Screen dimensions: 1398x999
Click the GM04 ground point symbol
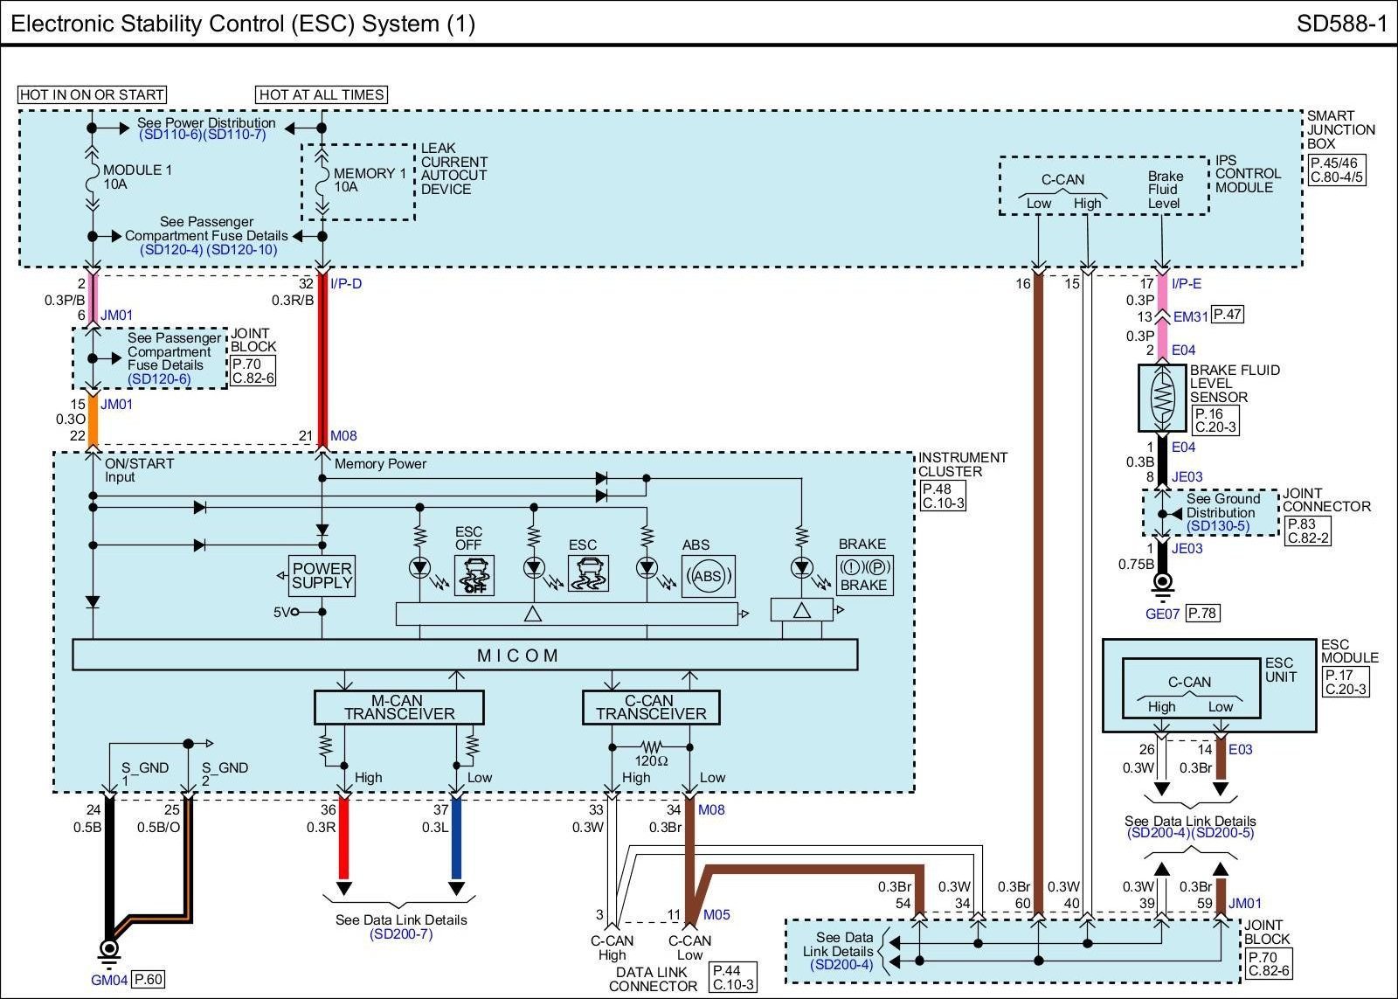(x=109, y=949)
